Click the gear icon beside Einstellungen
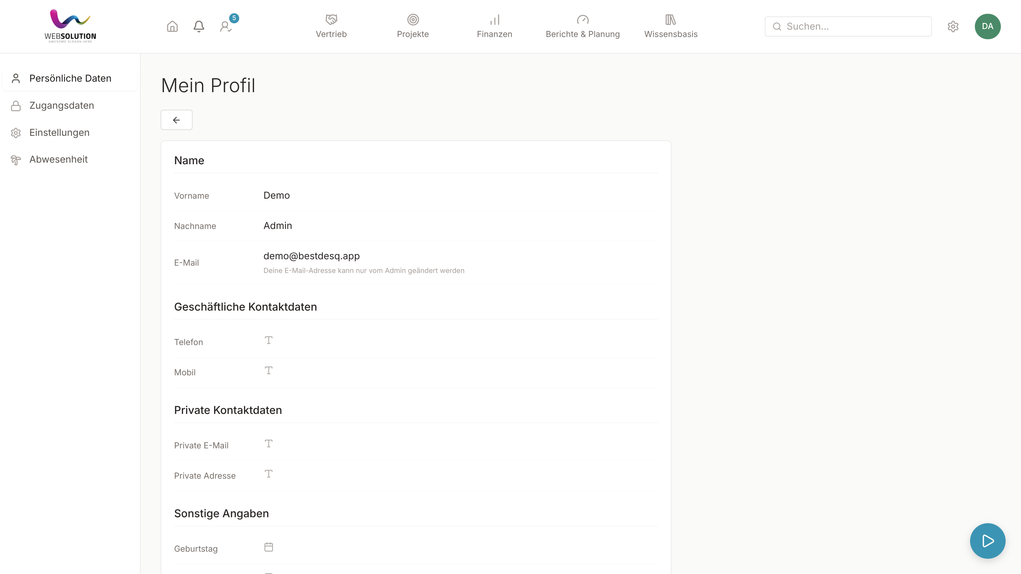The width and height of the screenshot is (1021, 574). (16, 133)
